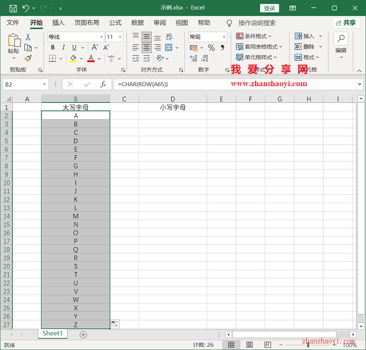Select the Sheet1 tab

53,333
